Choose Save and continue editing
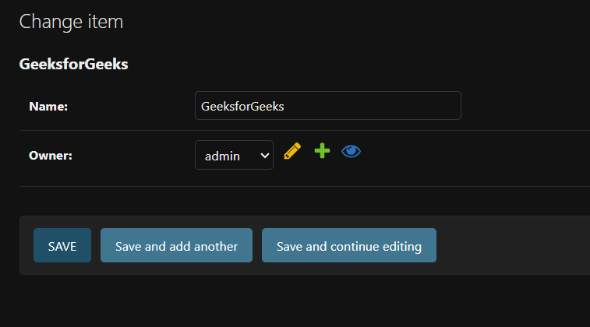 [x=348, y=245]
